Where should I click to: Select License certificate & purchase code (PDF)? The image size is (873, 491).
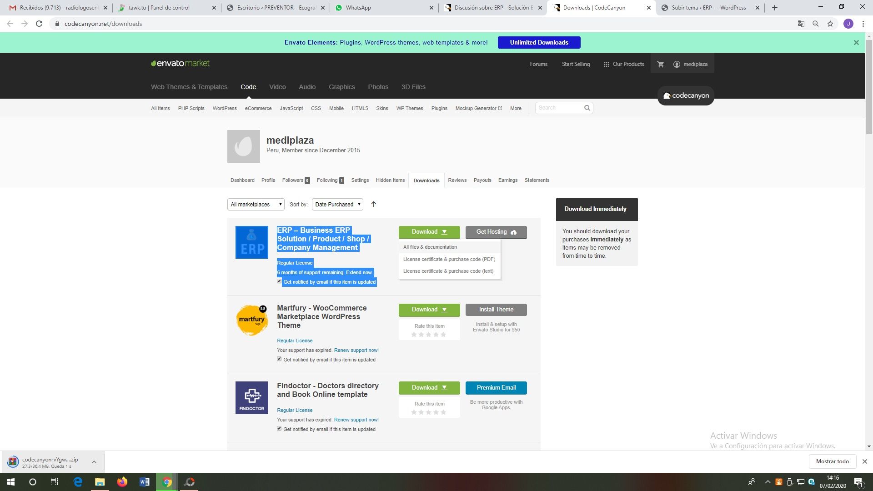[x=450, y=259]
